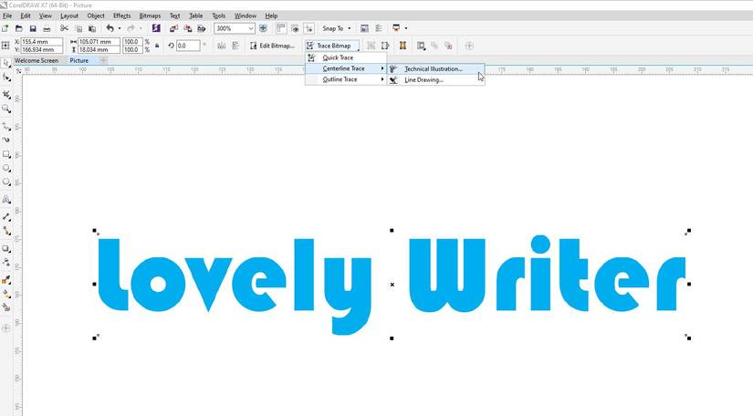Select the Ellipse tool
The width and height of the screenshot is (753, 416).
pos(6,169)
